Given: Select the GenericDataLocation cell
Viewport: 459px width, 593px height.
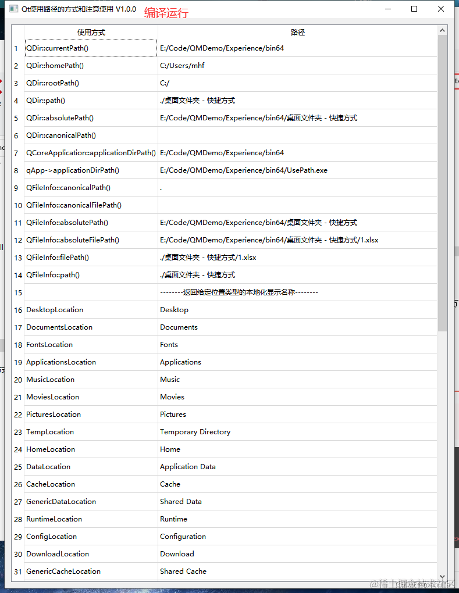Looking at the screenshot, I should point(91,501).
